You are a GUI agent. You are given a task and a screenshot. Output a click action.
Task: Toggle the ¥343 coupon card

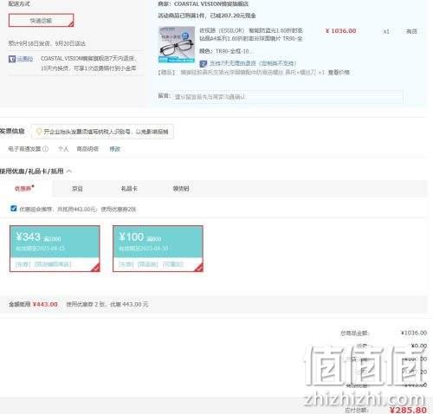click(55, 249)
